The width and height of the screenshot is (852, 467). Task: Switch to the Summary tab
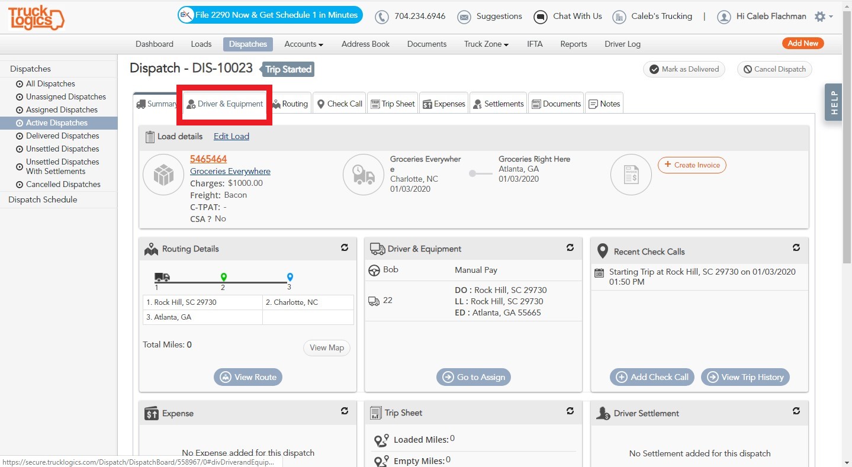[x=156, y=104]
